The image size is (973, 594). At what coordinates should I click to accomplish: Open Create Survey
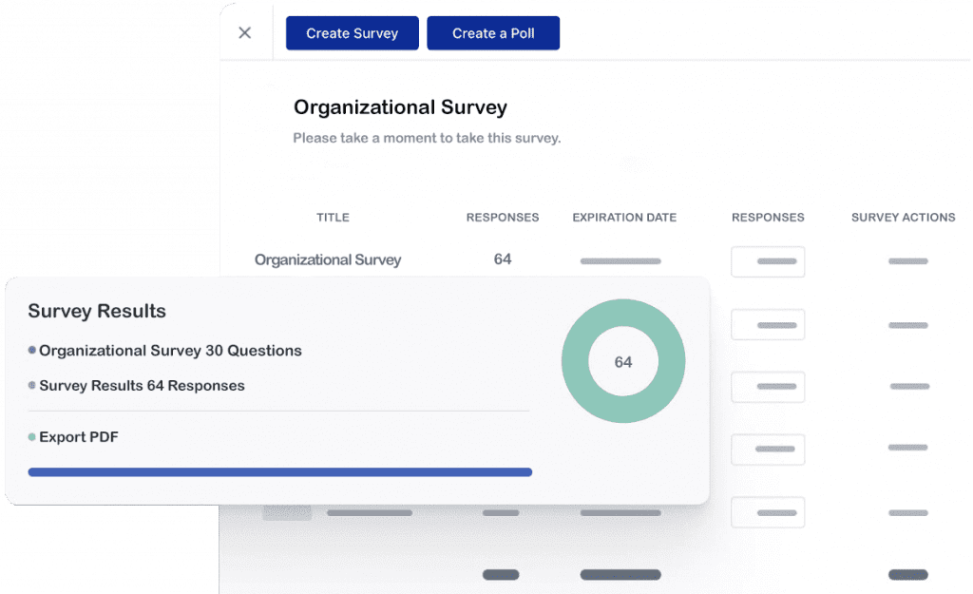pyautogui.click(x=352, y=32)
